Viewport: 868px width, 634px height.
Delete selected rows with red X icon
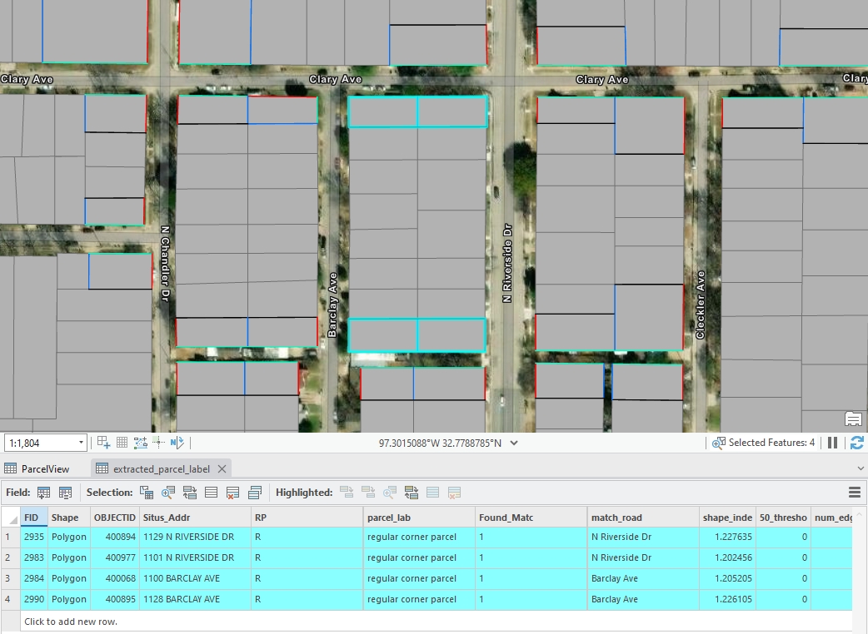[x=233, y=493]
